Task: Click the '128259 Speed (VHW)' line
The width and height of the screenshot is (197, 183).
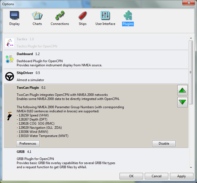Action: click(33, 115)
